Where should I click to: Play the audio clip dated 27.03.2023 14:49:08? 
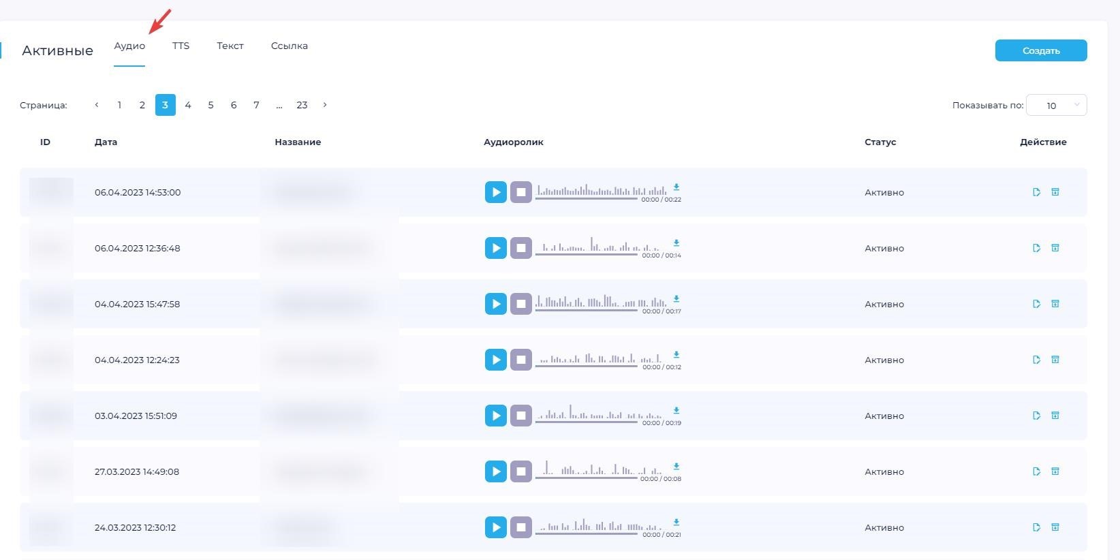(x=495, y=471)
